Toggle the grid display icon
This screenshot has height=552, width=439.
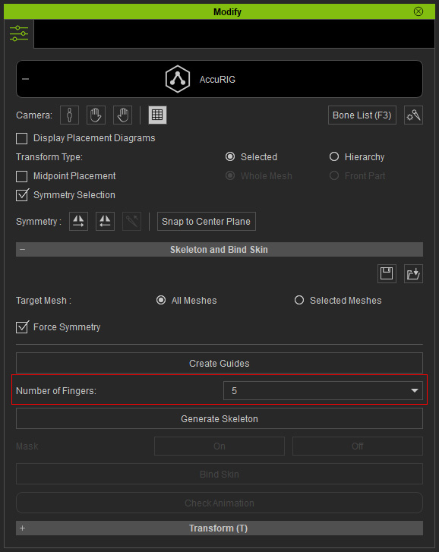(157, 115)
